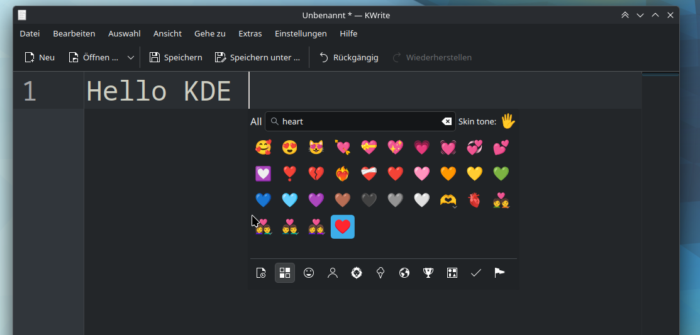Pick the two pink hearts emoji
The height and width of the screenshot is (335, 700).
501,147
